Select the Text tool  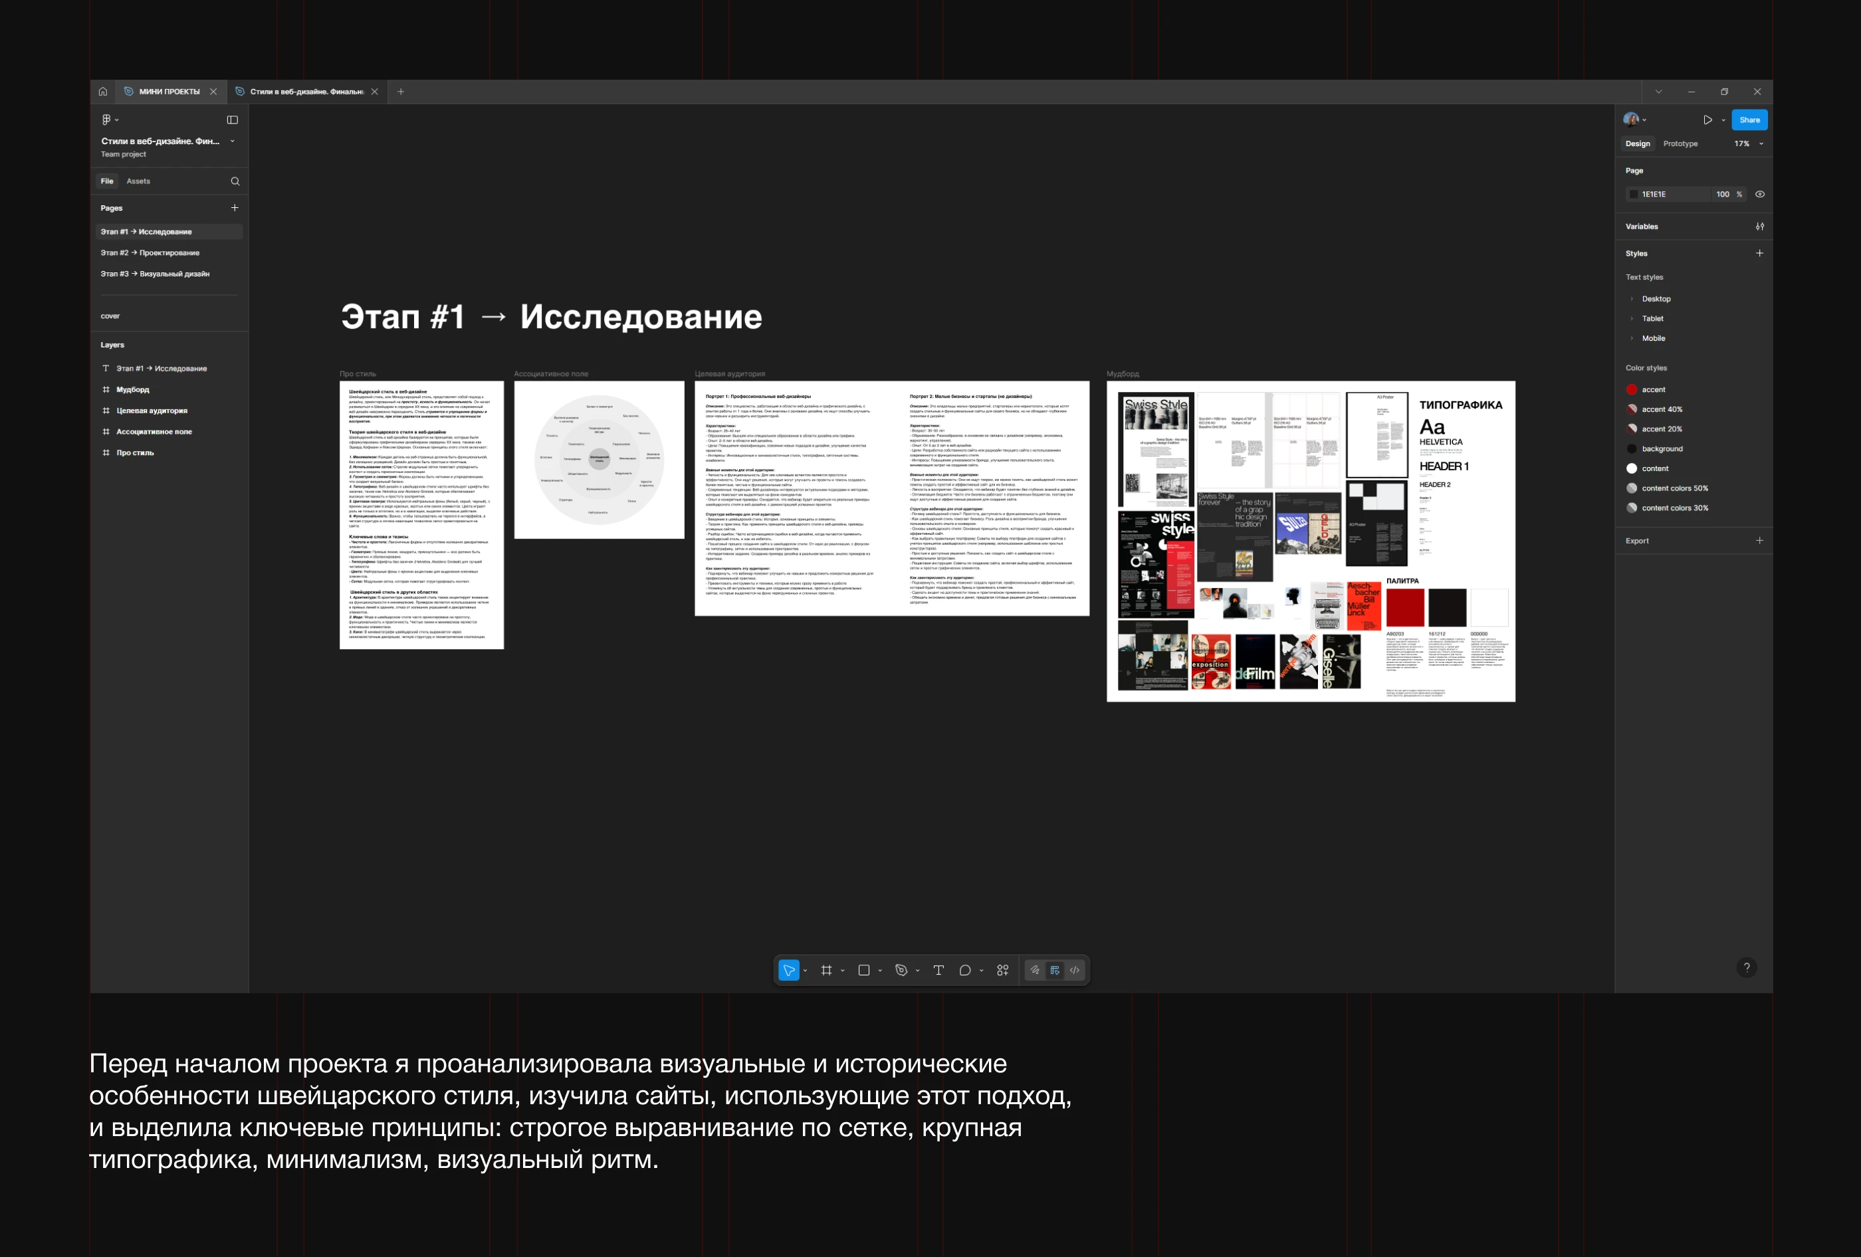(x=938, y=971)
